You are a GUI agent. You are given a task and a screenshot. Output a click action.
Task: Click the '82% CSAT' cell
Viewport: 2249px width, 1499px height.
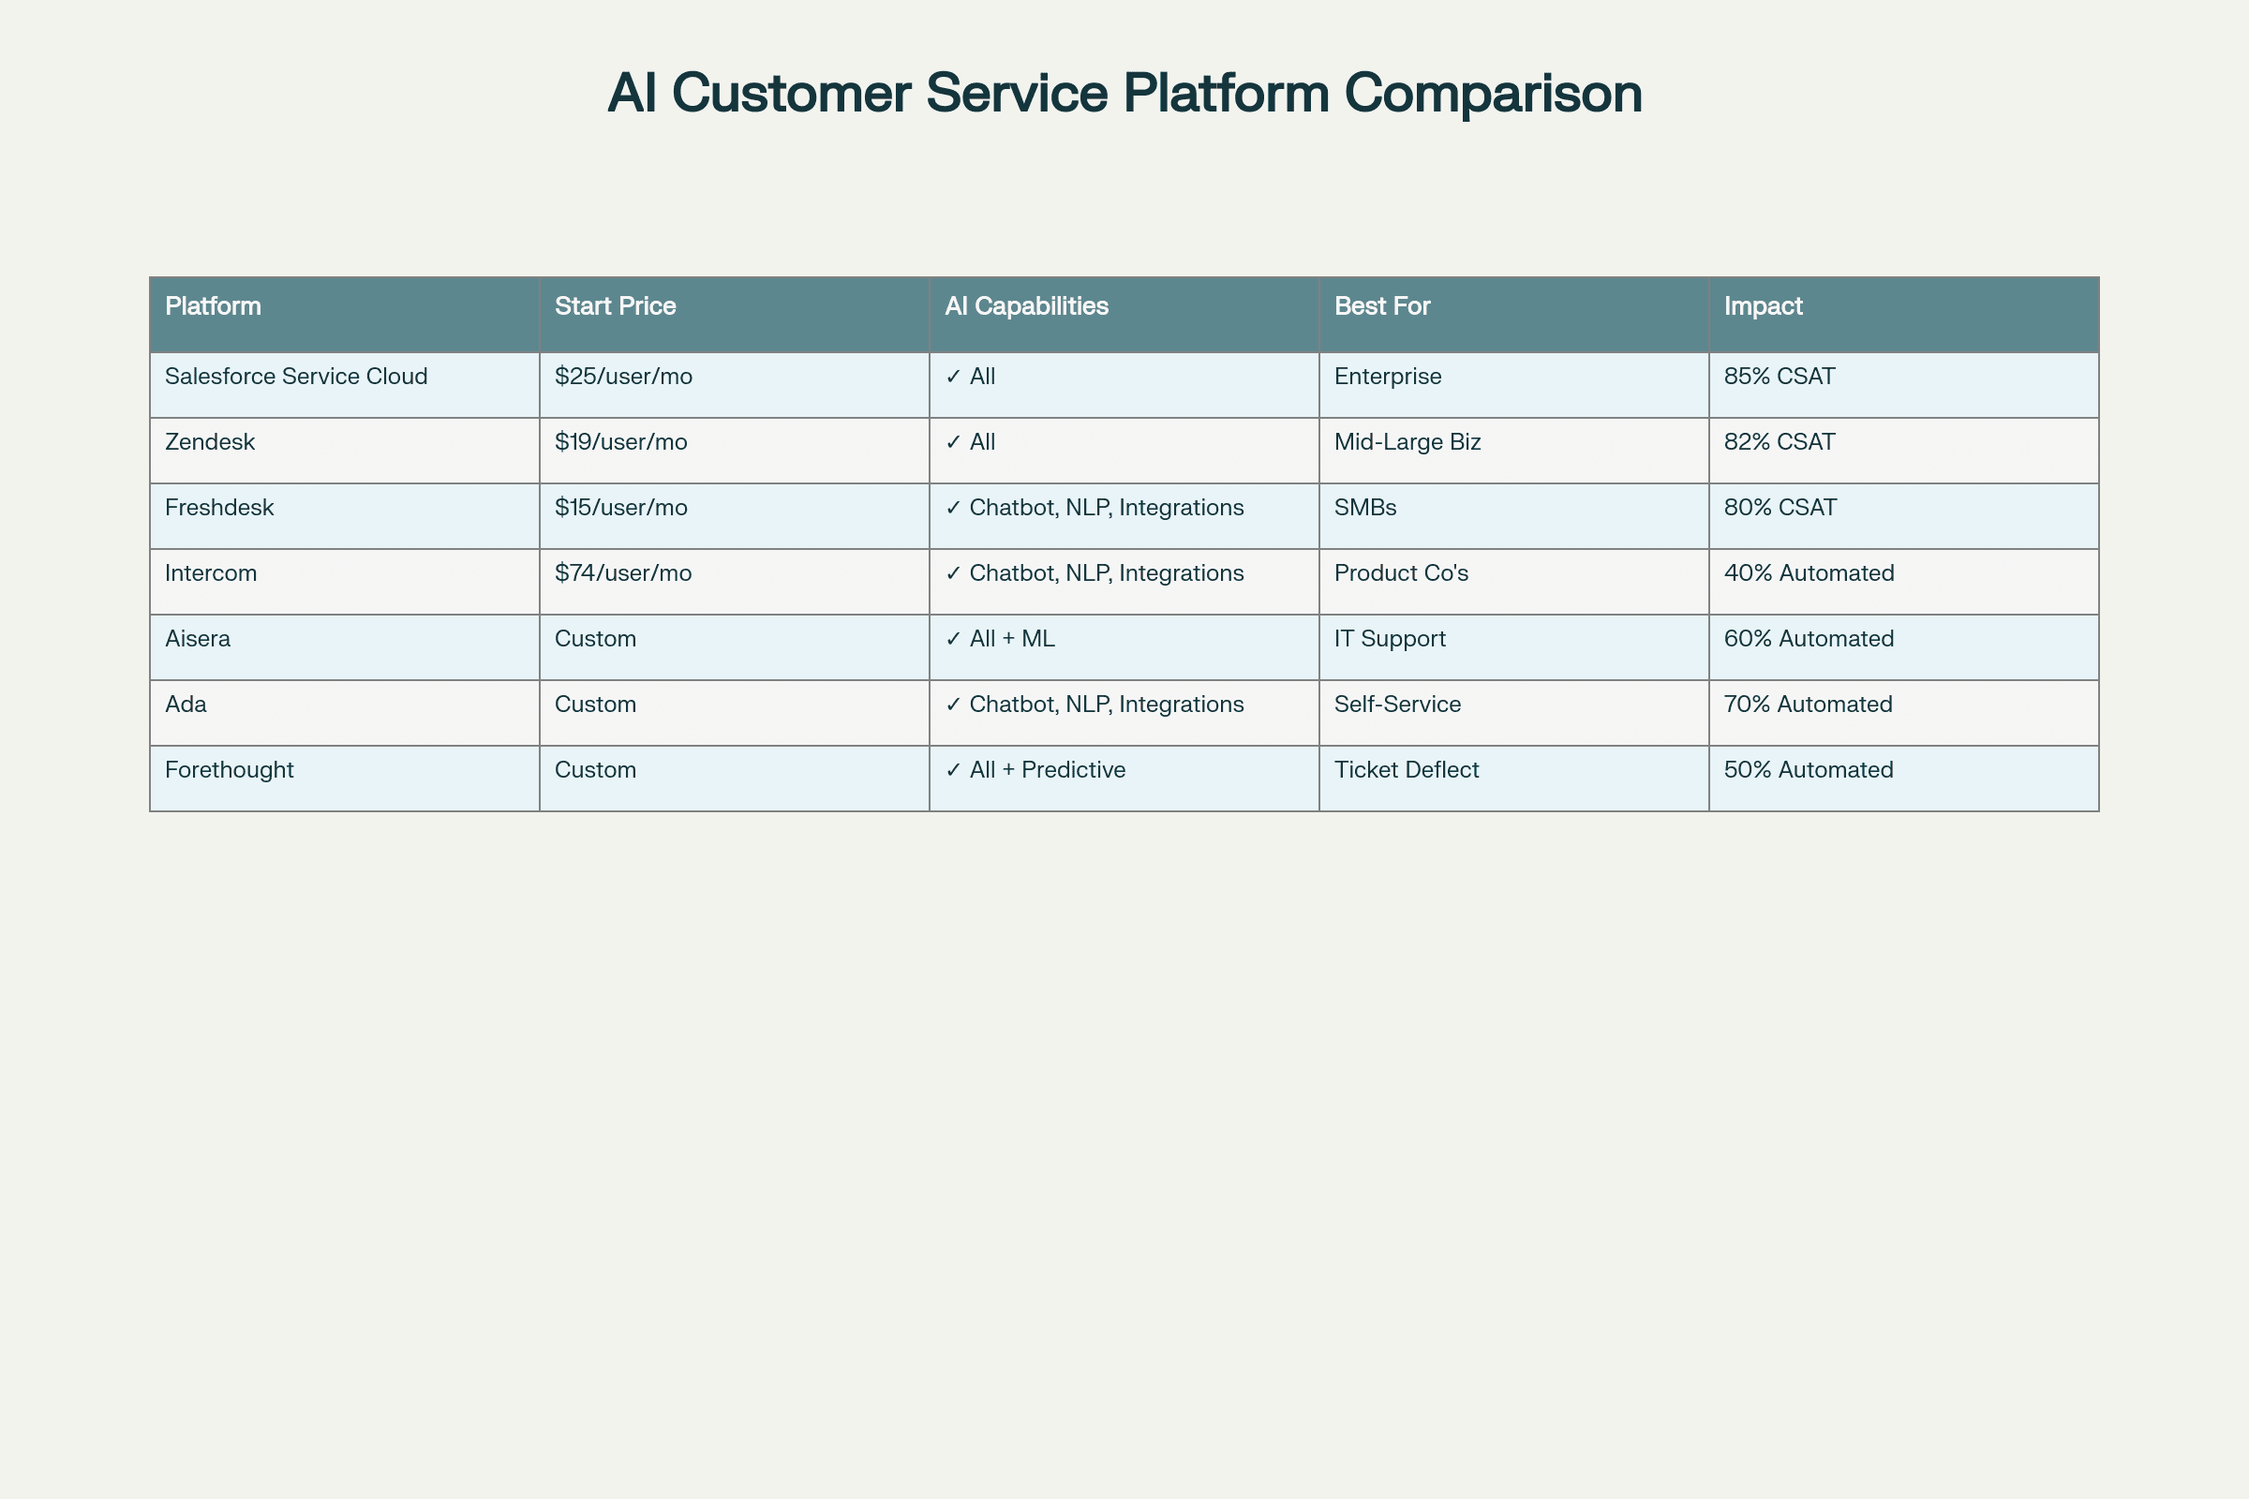(x=1904, y=451)
